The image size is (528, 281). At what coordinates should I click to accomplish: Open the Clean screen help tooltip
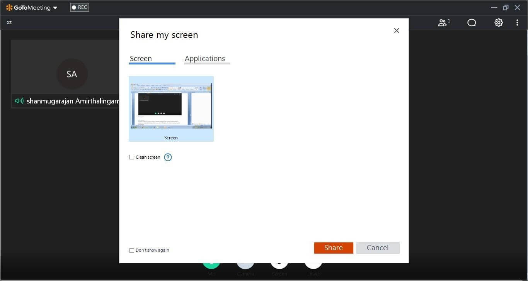point(168,157)
